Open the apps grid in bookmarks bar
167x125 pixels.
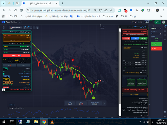pos(3,16)
